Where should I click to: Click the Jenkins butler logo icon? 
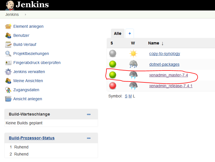click(10, 5)
